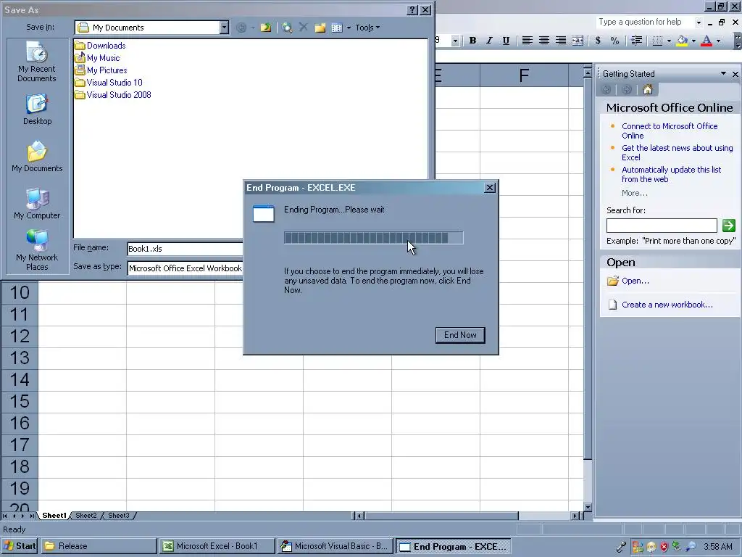This screenshot has height=557, width=742.
Task: Click Search the Web icon in Save As
Action: tap(287, 28)
